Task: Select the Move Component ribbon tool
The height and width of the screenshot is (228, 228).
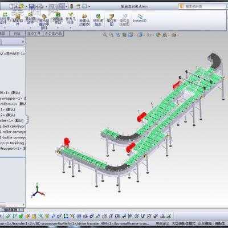Action: [x=30, y=18]
